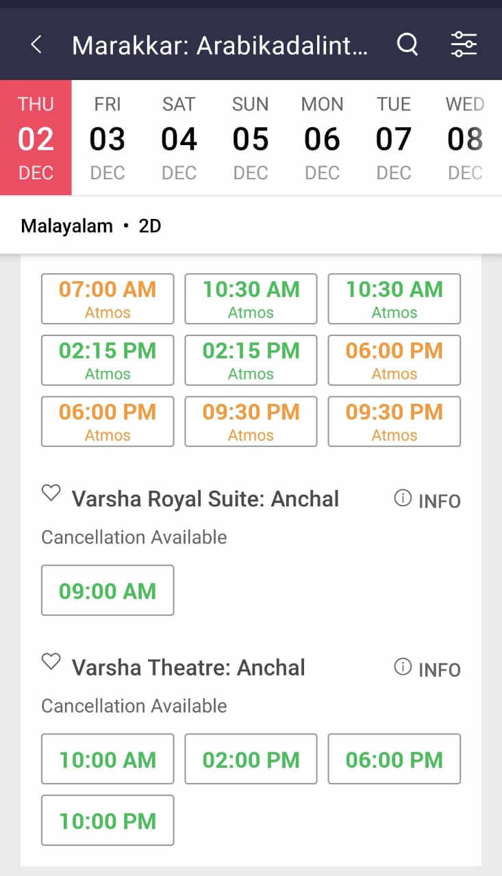Favorite Varsha Royal Suite with heart icon

click(51, 493)
